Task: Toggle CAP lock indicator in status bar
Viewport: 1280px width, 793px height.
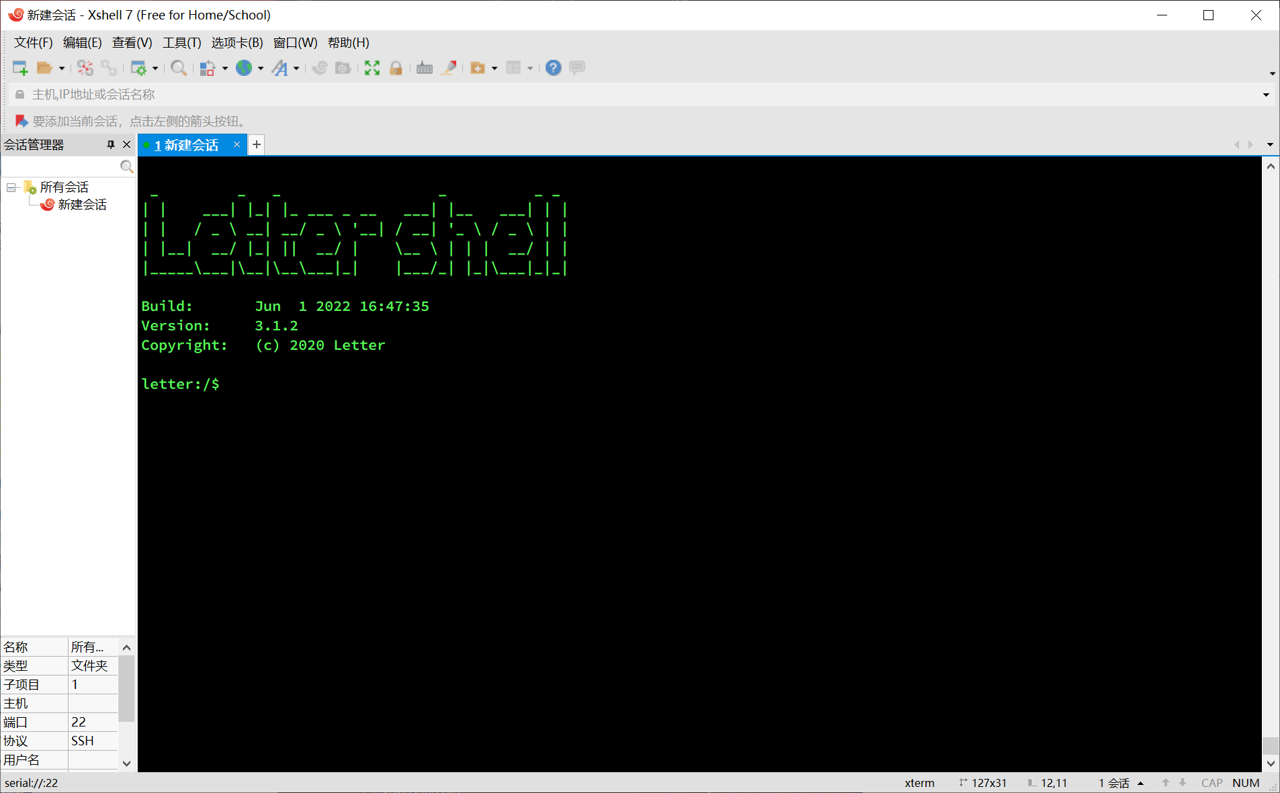Action: (x=1211, y=782)
